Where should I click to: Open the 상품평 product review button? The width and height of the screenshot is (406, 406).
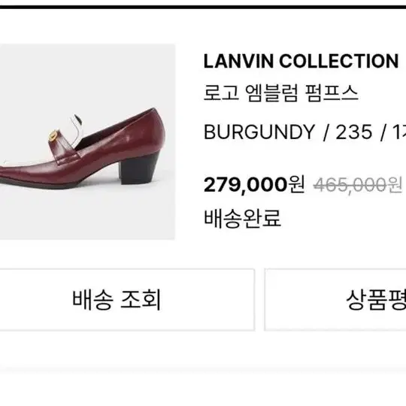335,299
